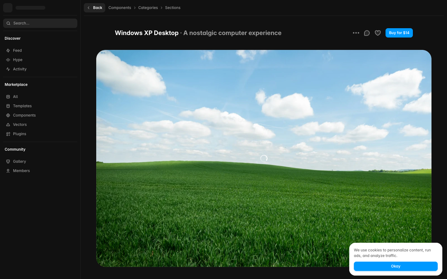Focus the Search input field
Screen dimensions: 447x279
(40, 23)
